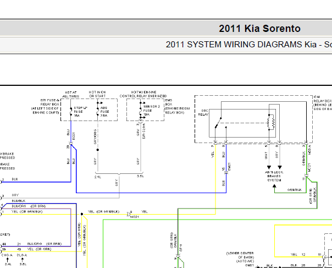Click the "EC01" connector label
The height and width of the screenshot is (268, 332).
[x=74, y=136]
